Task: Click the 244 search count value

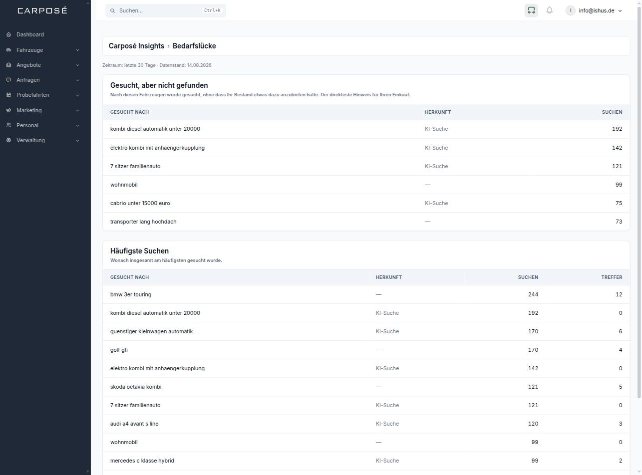Action: coord(533,294)
